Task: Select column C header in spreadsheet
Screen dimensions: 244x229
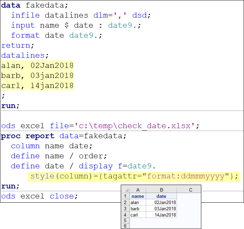Action: click(x=190, y=190)
